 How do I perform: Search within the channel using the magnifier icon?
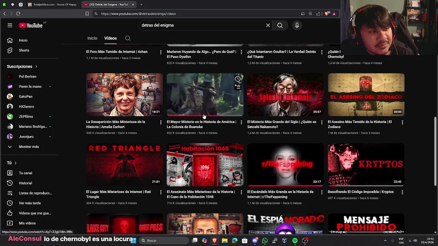click(128, 38)
